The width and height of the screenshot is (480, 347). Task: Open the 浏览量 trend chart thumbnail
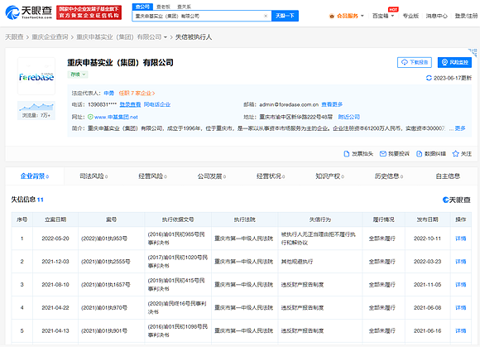pos(36,111)
